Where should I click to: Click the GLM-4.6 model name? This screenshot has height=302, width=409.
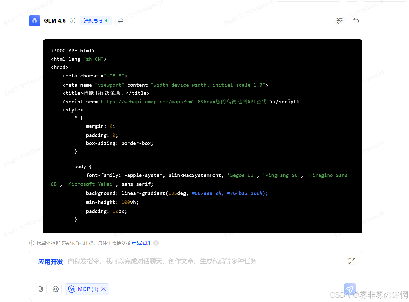[x=55, y=21]
